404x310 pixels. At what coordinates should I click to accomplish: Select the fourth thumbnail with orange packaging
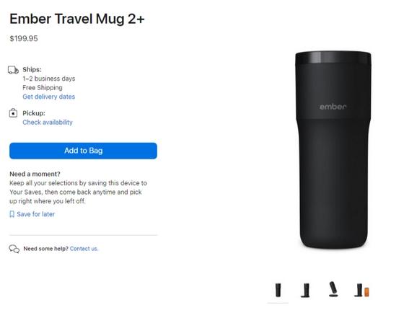tap(361, 291)
